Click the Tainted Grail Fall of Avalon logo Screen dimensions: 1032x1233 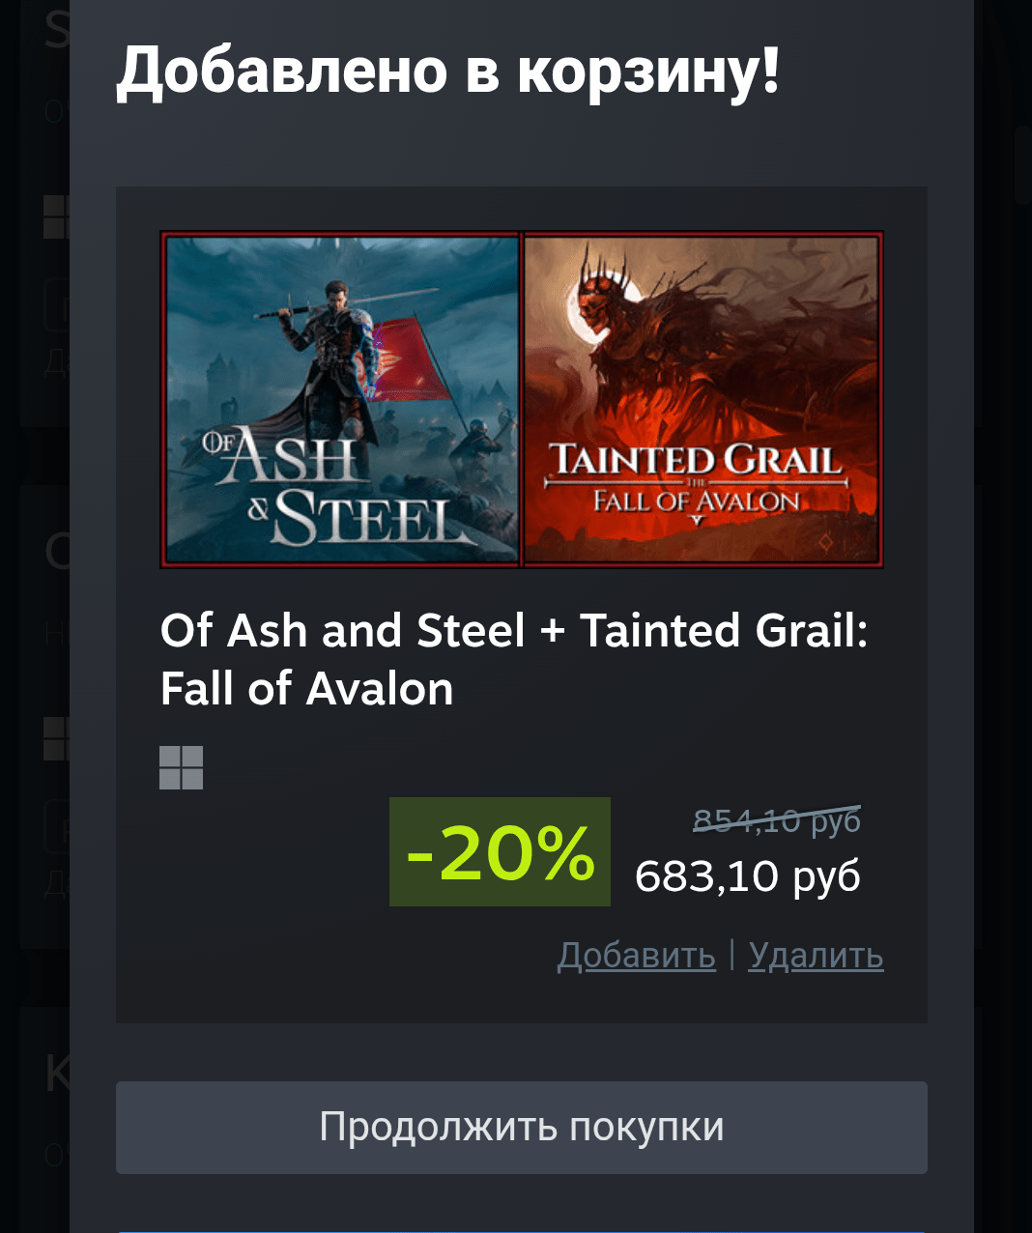pyautogui.click(x=698, y=479)
